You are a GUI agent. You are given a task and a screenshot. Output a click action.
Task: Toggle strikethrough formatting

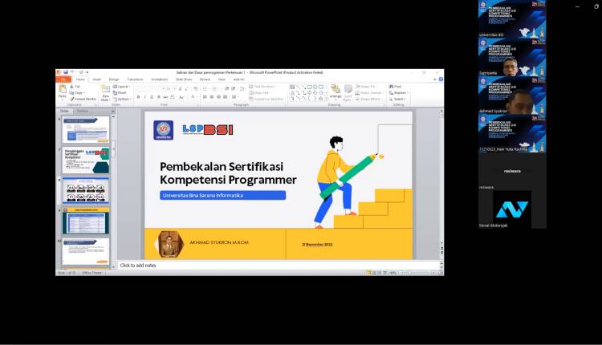(x=165, y=97)
